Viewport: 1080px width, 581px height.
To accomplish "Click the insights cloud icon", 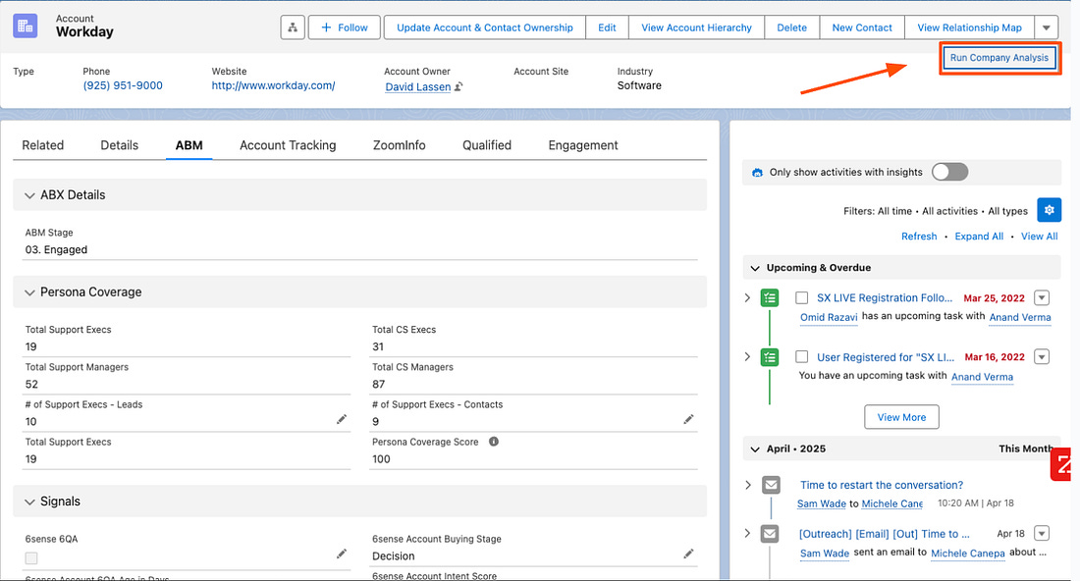I will [x=757, y=173].
